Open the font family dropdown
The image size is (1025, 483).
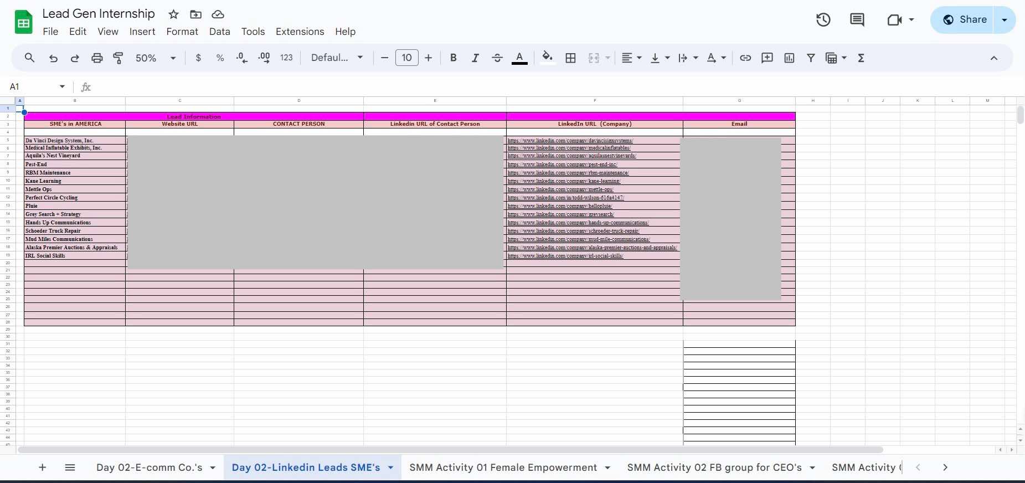click(x=337, y=58)
